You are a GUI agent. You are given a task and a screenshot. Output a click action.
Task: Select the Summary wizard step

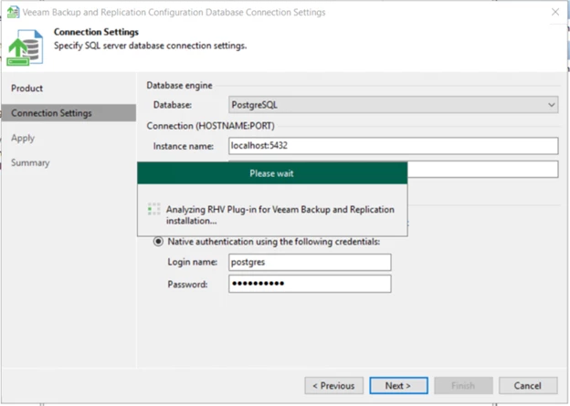30,162
